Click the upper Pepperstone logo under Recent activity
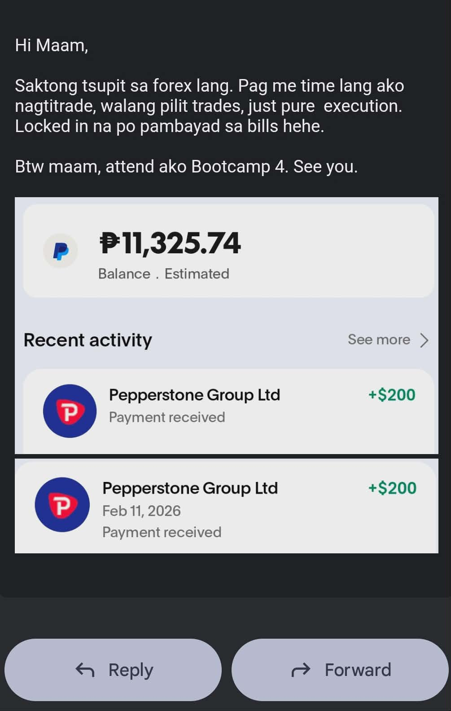 coord(70,411)
